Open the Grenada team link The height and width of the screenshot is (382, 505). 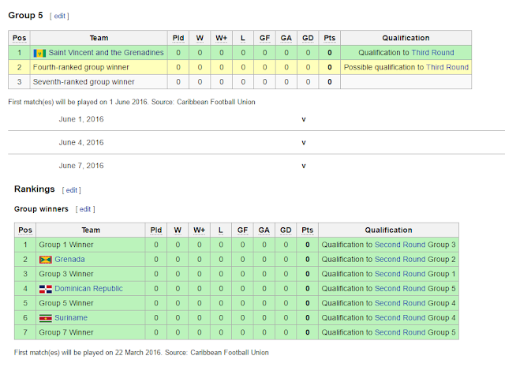70,260
